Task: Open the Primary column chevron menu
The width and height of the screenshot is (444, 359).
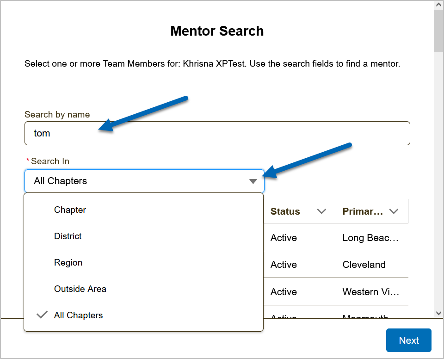Action: (394, 211)
